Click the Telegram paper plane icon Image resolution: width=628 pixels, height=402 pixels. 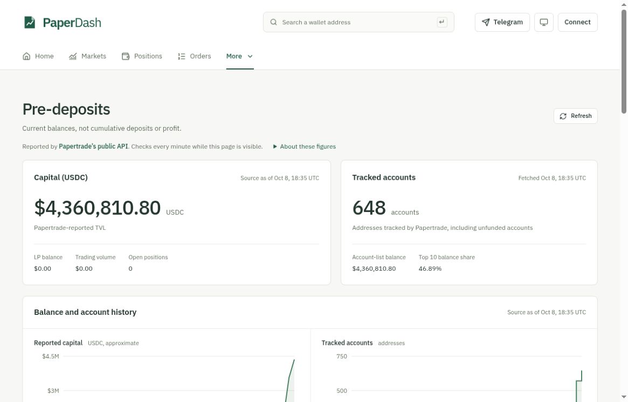point(486,22)
